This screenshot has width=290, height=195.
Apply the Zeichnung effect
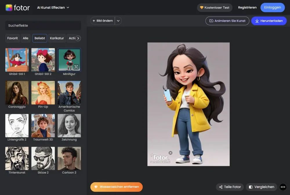[x=69, y=126]
